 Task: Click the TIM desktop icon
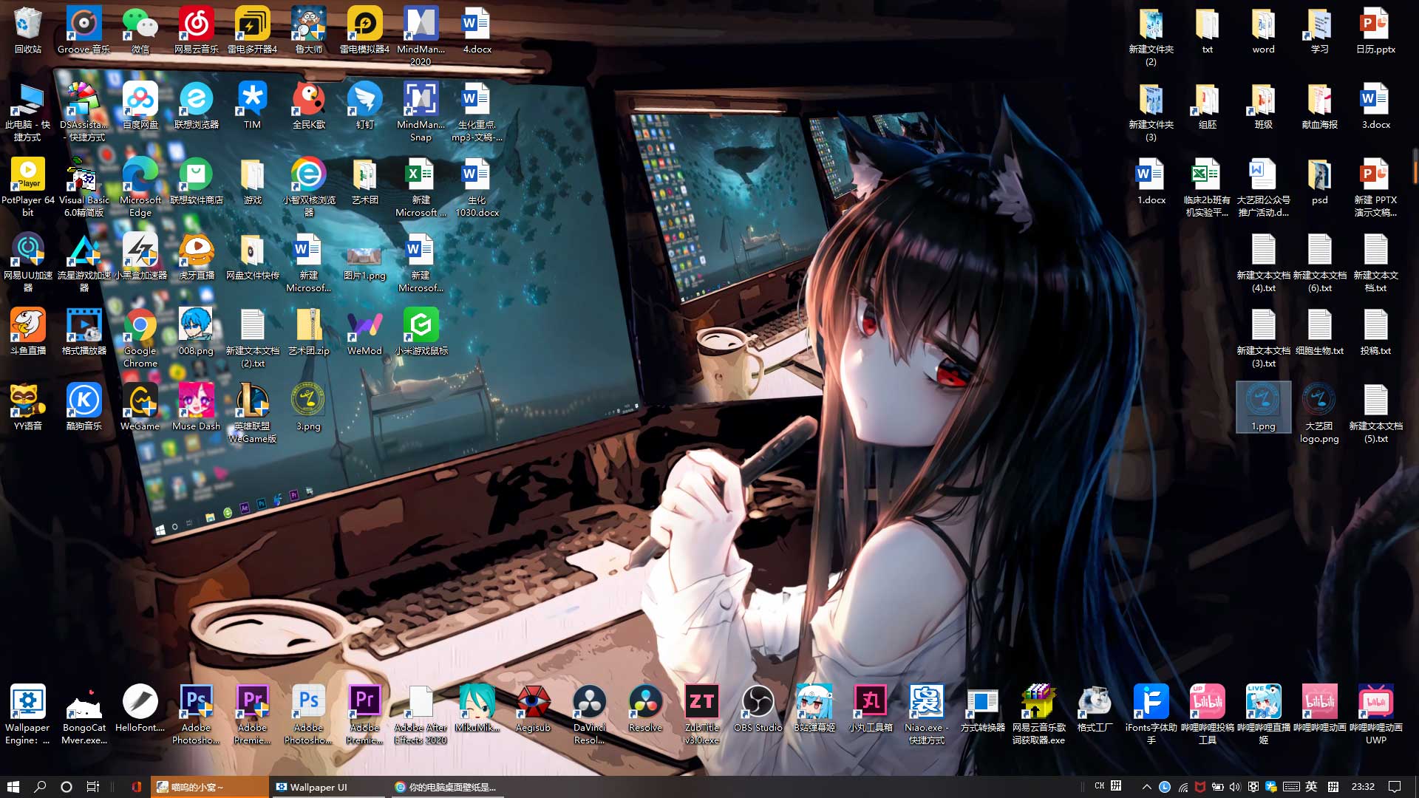[x=252, y=106]
